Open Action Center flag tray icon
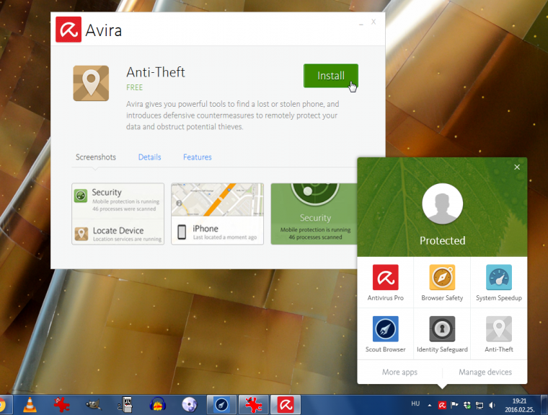This screenshot has width=548, height=415. [x=454, y=405]
